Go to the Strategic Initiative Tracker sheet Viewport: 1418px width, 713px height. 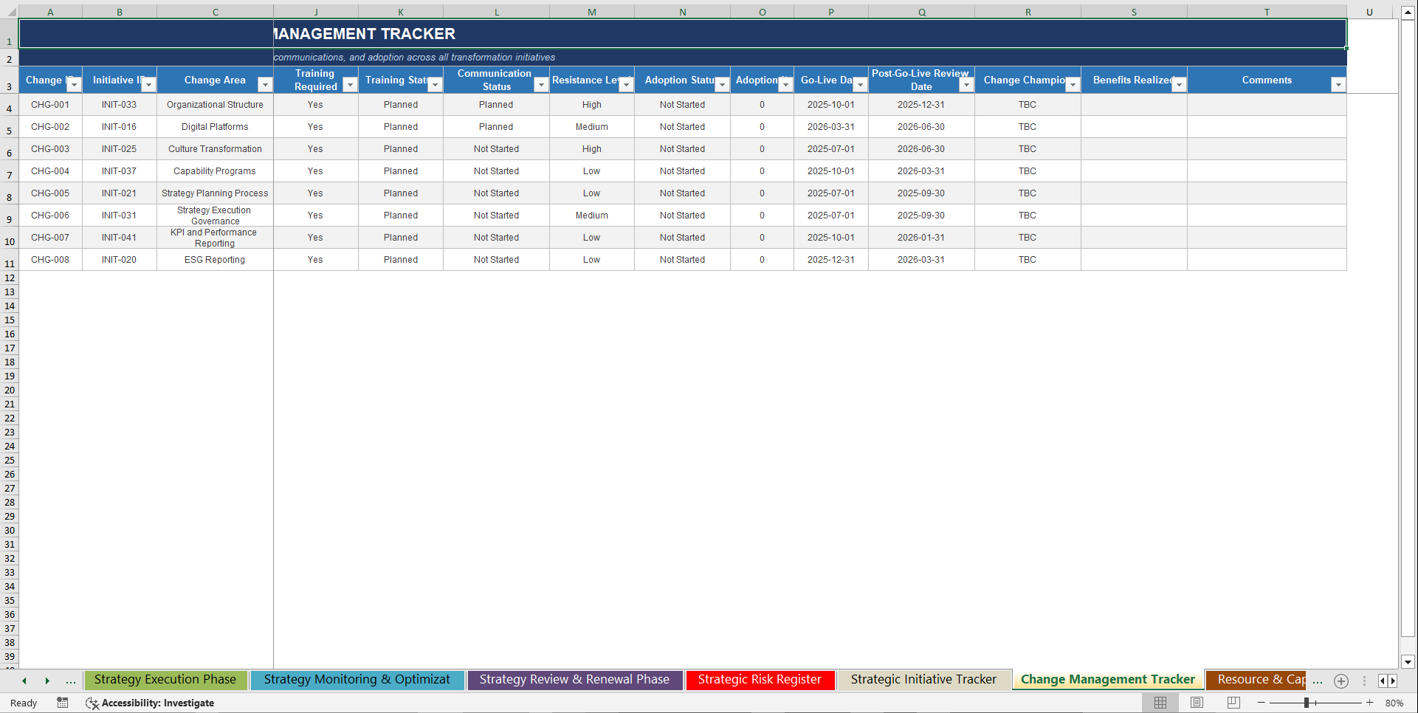point(923,680)
